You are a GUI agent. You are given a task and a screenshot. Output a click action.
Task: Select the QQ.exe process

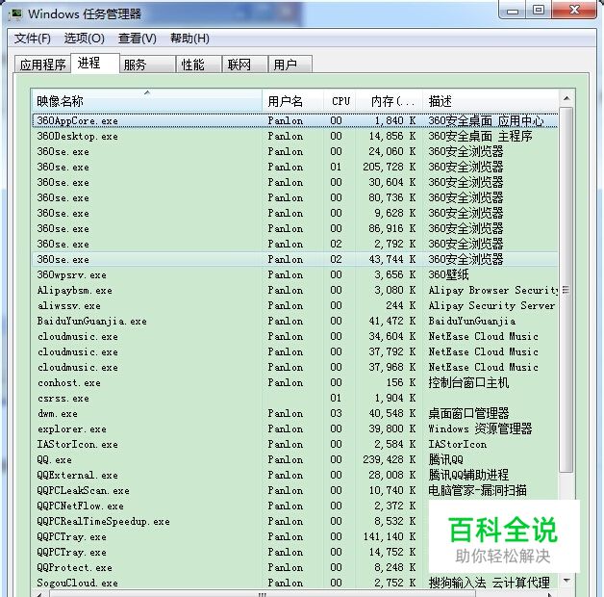click(294, 459)
